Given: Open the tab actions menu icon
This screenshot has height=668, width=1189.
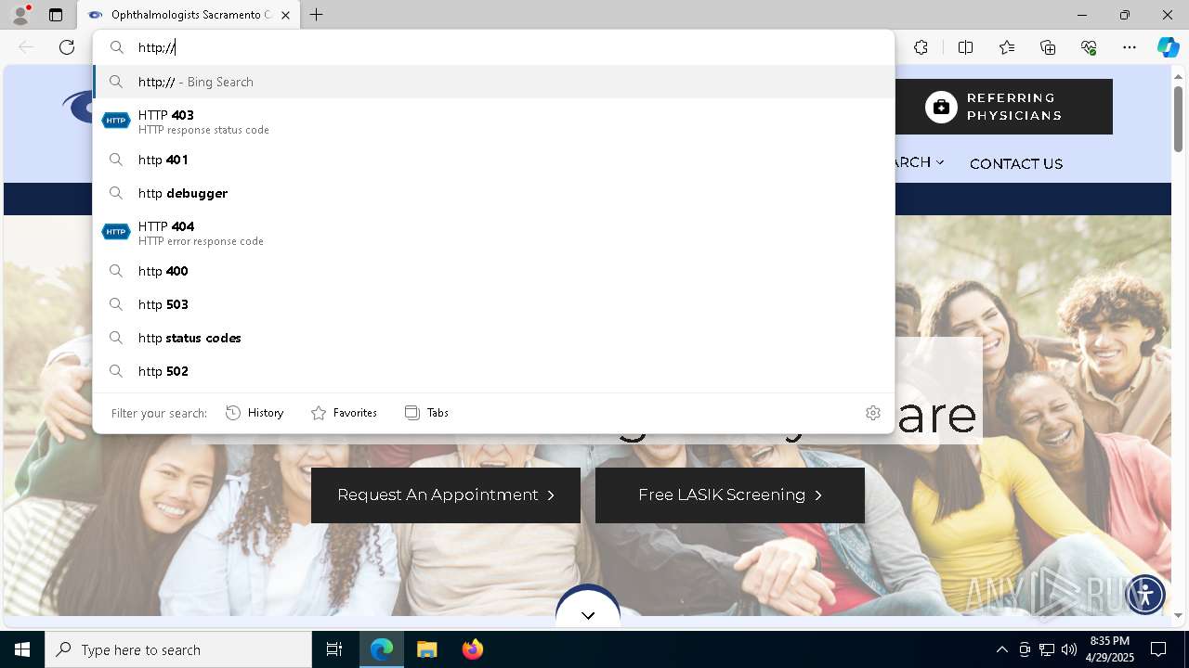Looking at the screenshot, I should [x=56, y=15].
